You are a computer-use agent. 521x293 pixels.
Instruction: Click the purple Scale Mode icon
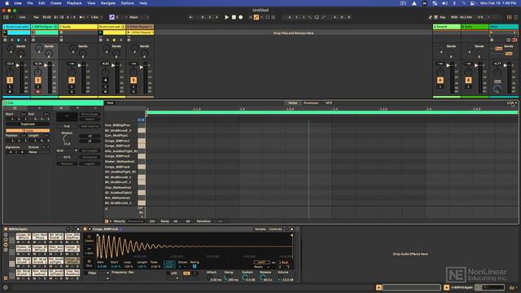(x=112, y=17)
